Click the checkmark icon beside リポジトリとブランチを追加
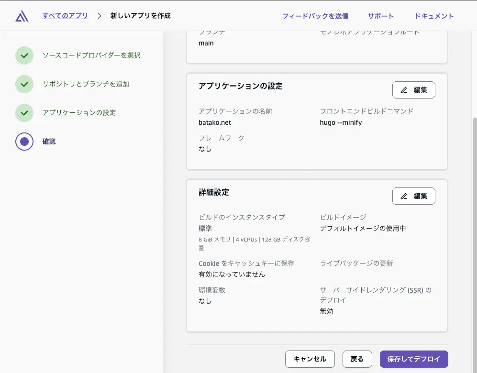Screen dimensions: 477x373 pyautogui.click(x=24, y=84)
